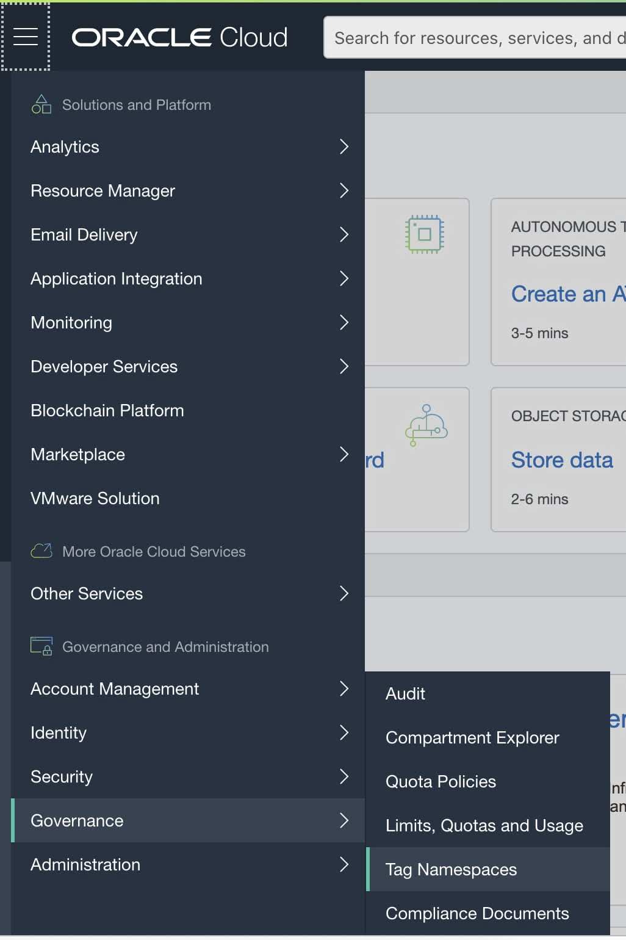The image size is (626, 940).
Task: Expand the Marketplace chevron
Action: tap(344, 454)
